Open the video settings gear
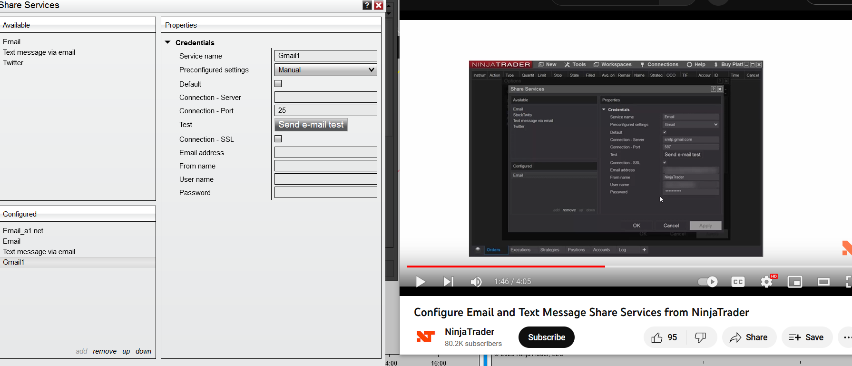Viewport: 852px width, 366px height. click(766, 282)
